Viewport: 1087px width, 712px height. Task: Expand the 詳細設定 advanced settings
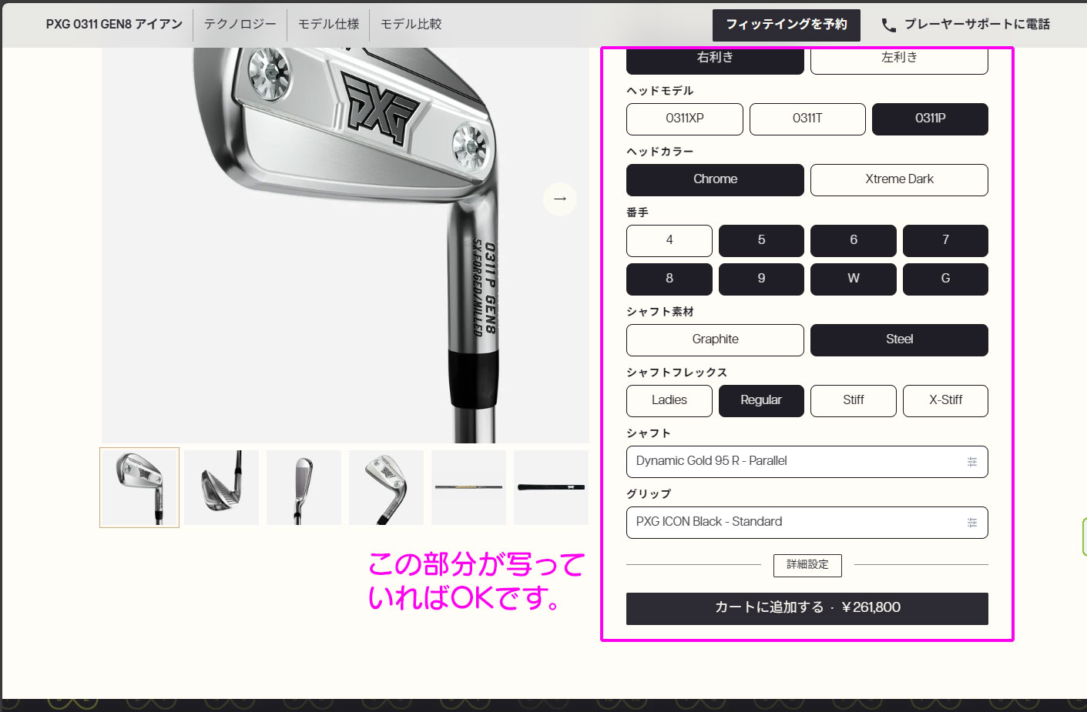[x=807, y=565]
